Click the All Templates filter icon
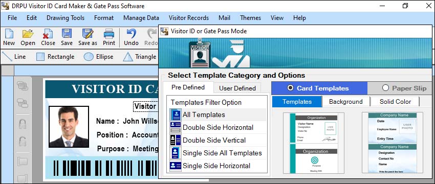The height and width of the screenshot is (184, 435). pyautogui.click(x=176, y=114)
